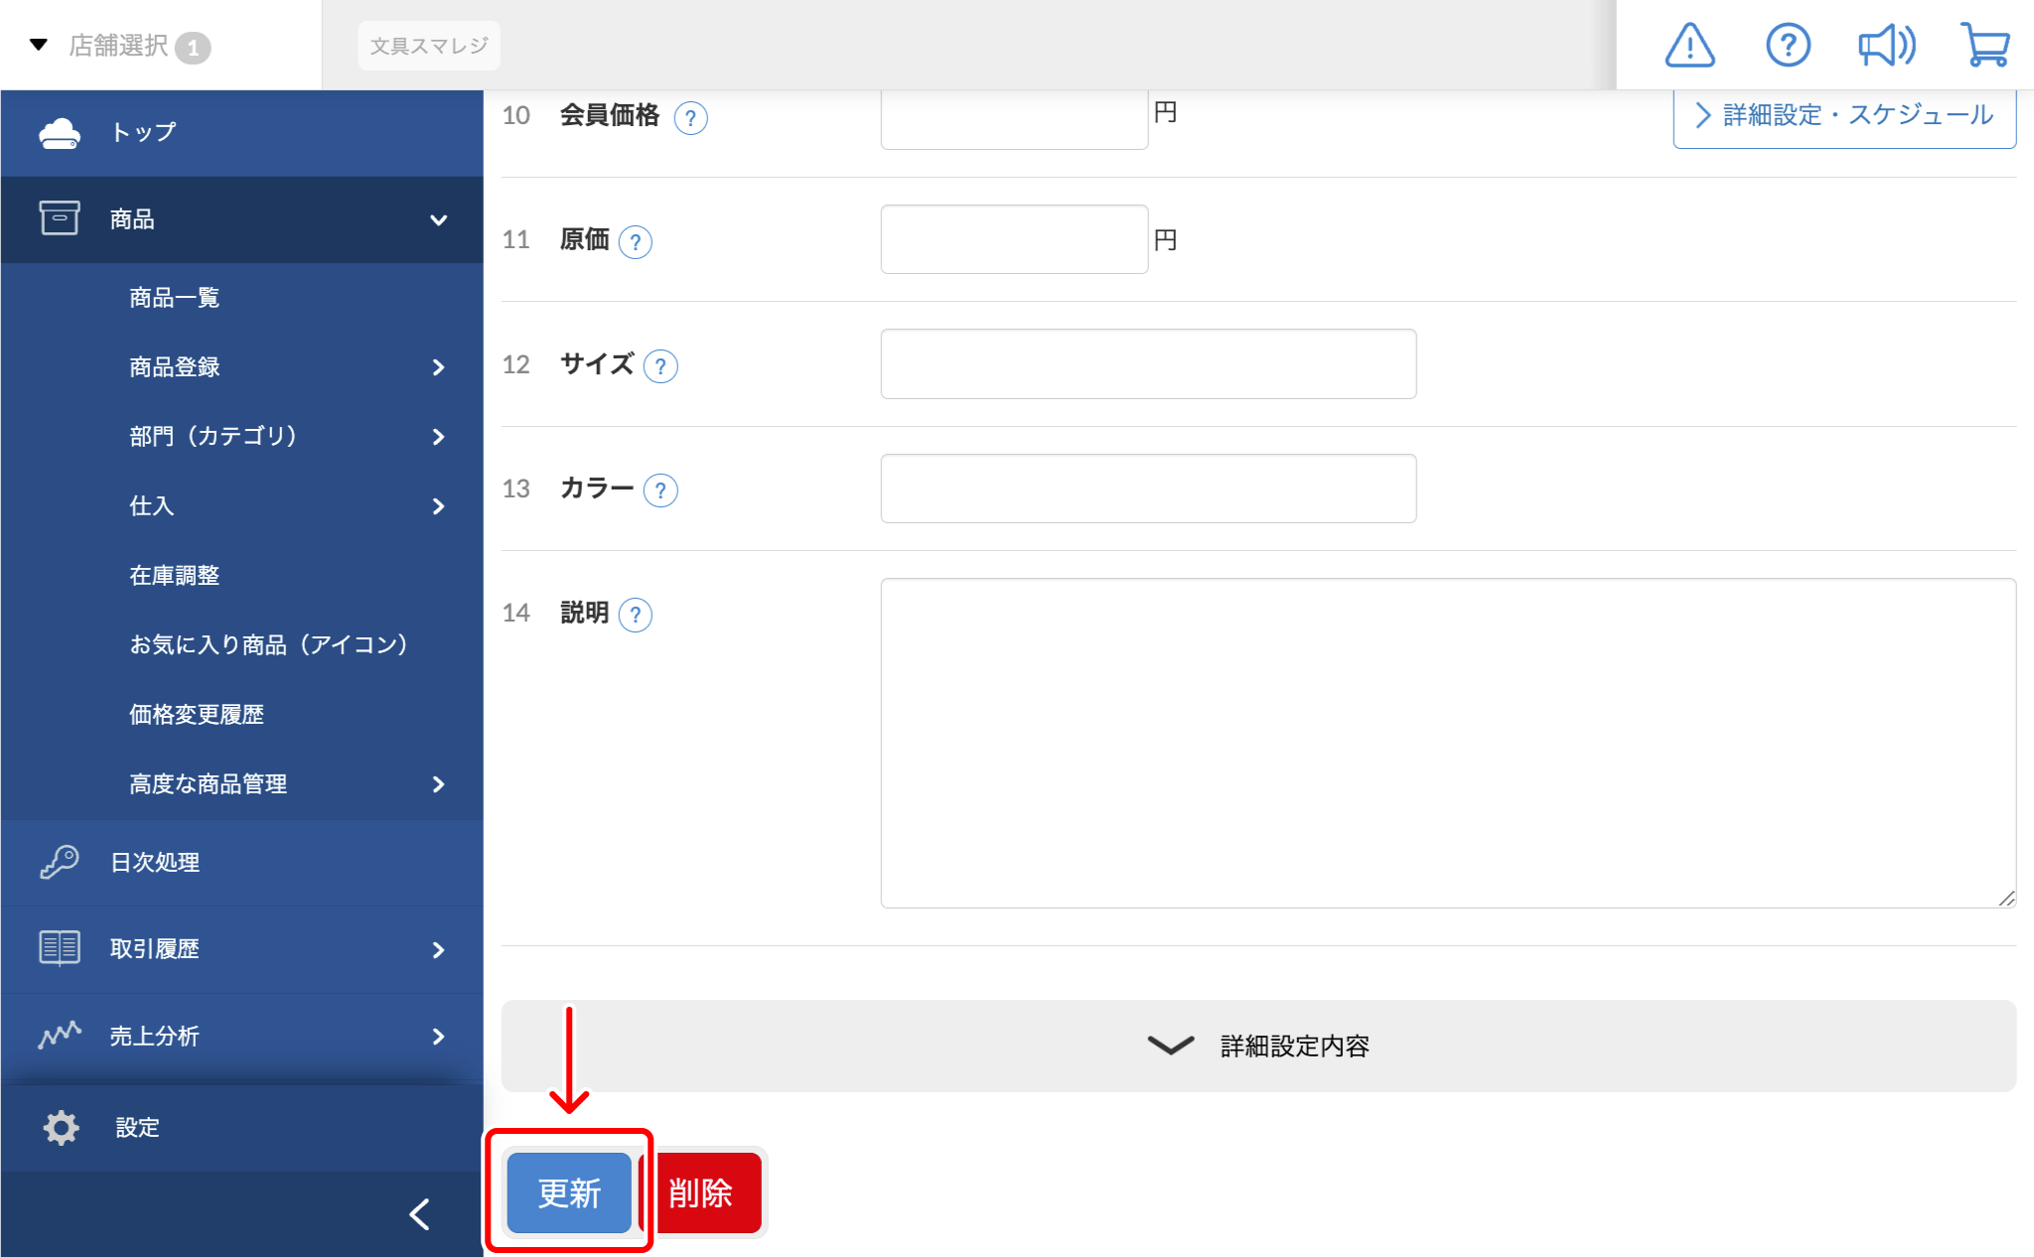Viewport: 2034px width, 1257px height.
Task: Expand the 仕入 submenu arrow
Action: [438, 506]
